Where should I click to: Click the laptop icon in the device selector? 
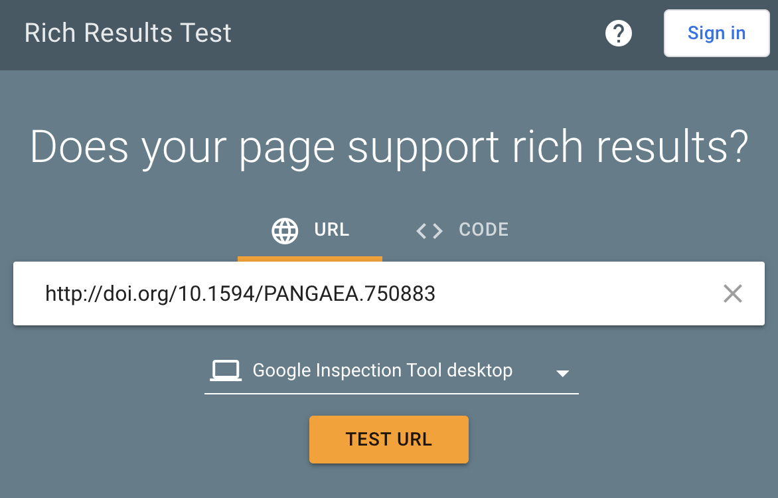pyautogui.click(x=226, y=370)
